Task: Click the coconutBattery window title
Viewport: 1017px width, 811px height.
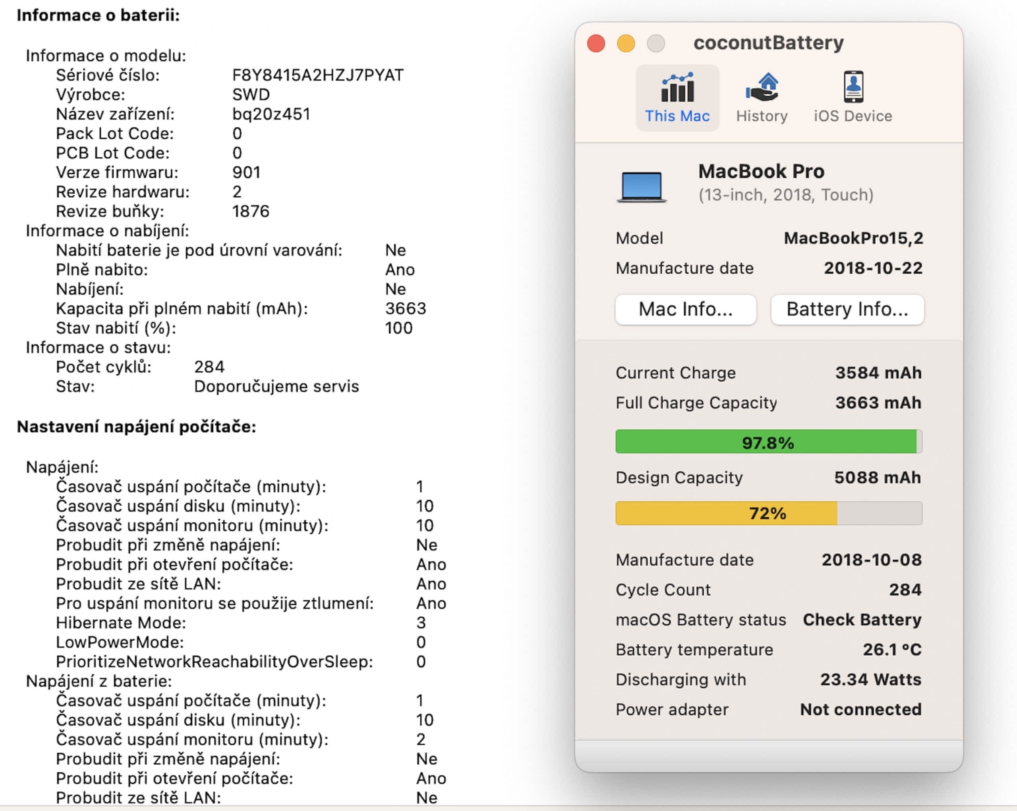Action: (x=768, y=43)
